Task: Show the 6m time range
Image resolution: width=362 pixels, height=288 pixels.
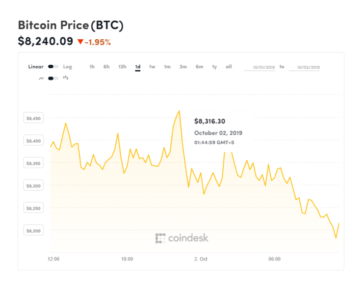Action: pos(199,67)
